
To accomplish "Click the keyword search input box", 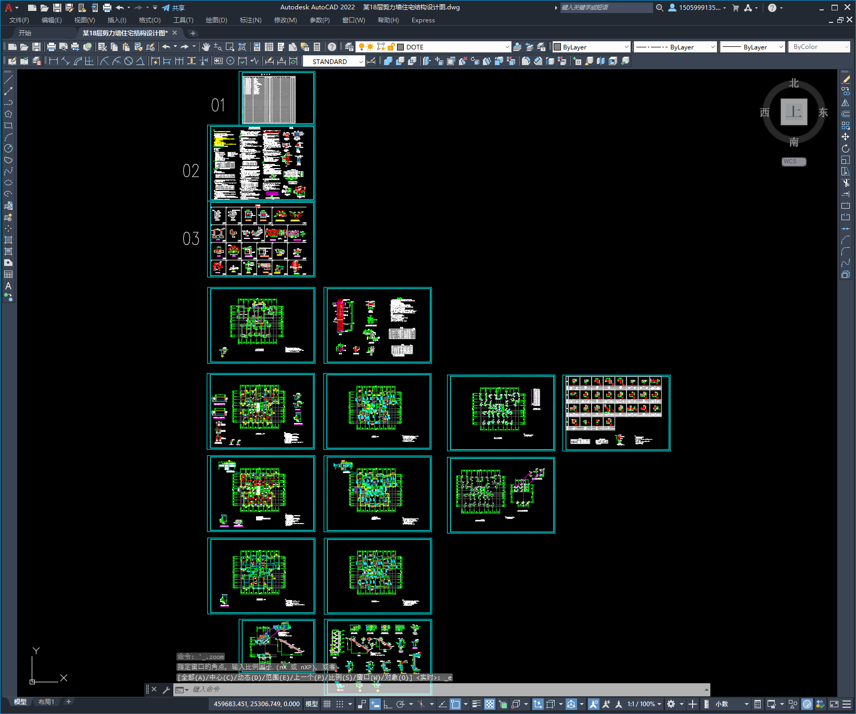I will (606, 8).
